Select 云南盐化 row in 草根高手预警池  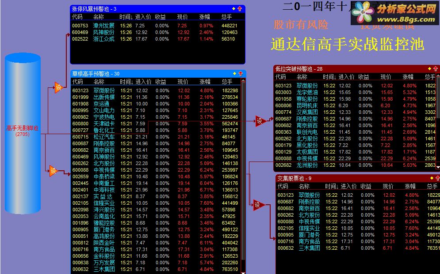coord(155,216)
